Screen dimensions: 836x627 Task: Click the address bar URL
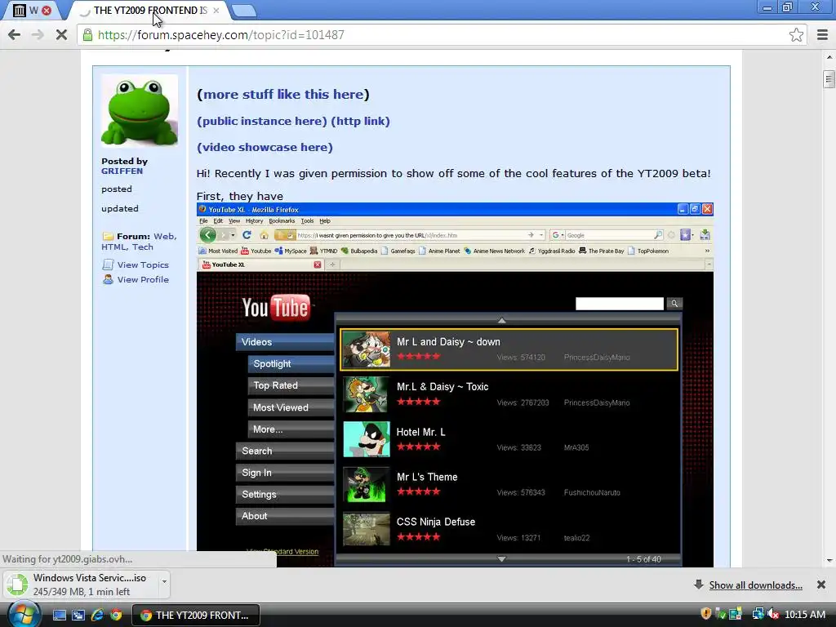221,35
